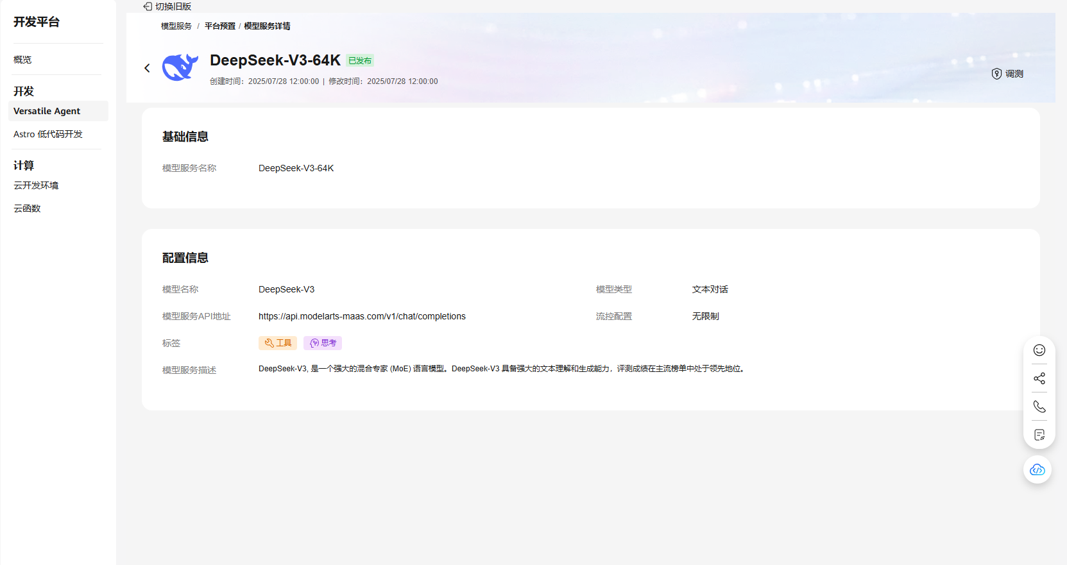Viewport: 1067px width, 565px height.
Task: Click the note edit icon in floating panel
Action: tap(1039, 435)
